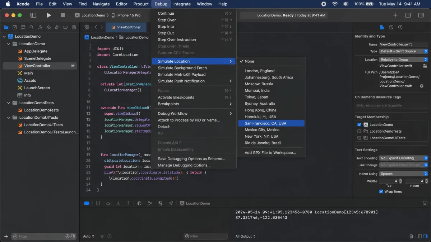
Task: Toggle the Wrap lines checkbox
Action: click(x=381, y=191)
